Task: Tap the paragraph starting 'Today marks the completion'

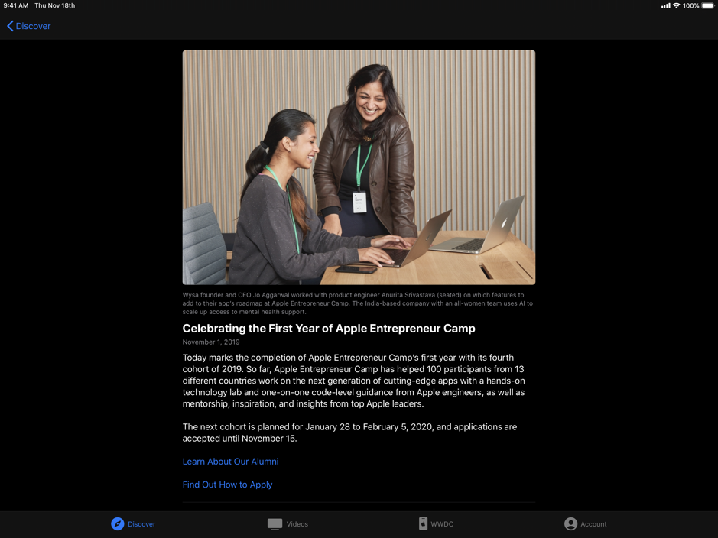Action: [353, 381]
